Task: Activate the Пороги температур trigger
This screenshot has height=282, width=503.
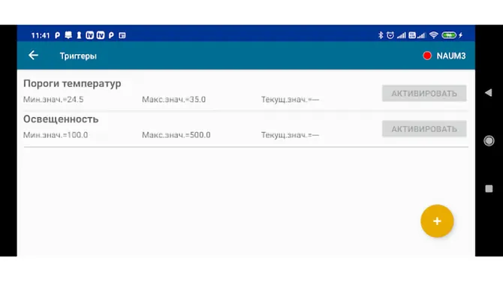Action: tap(424, 93)
